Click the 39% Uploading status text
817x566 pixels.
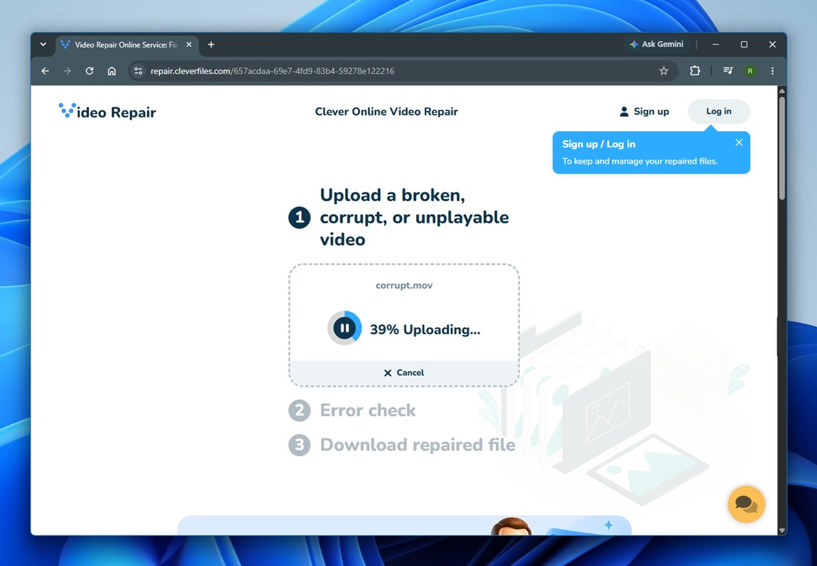pyautogui.click(x=425, y=330)
